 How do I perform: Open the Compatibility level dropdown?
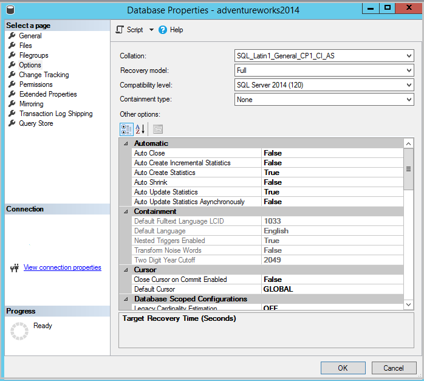[409, 85]
